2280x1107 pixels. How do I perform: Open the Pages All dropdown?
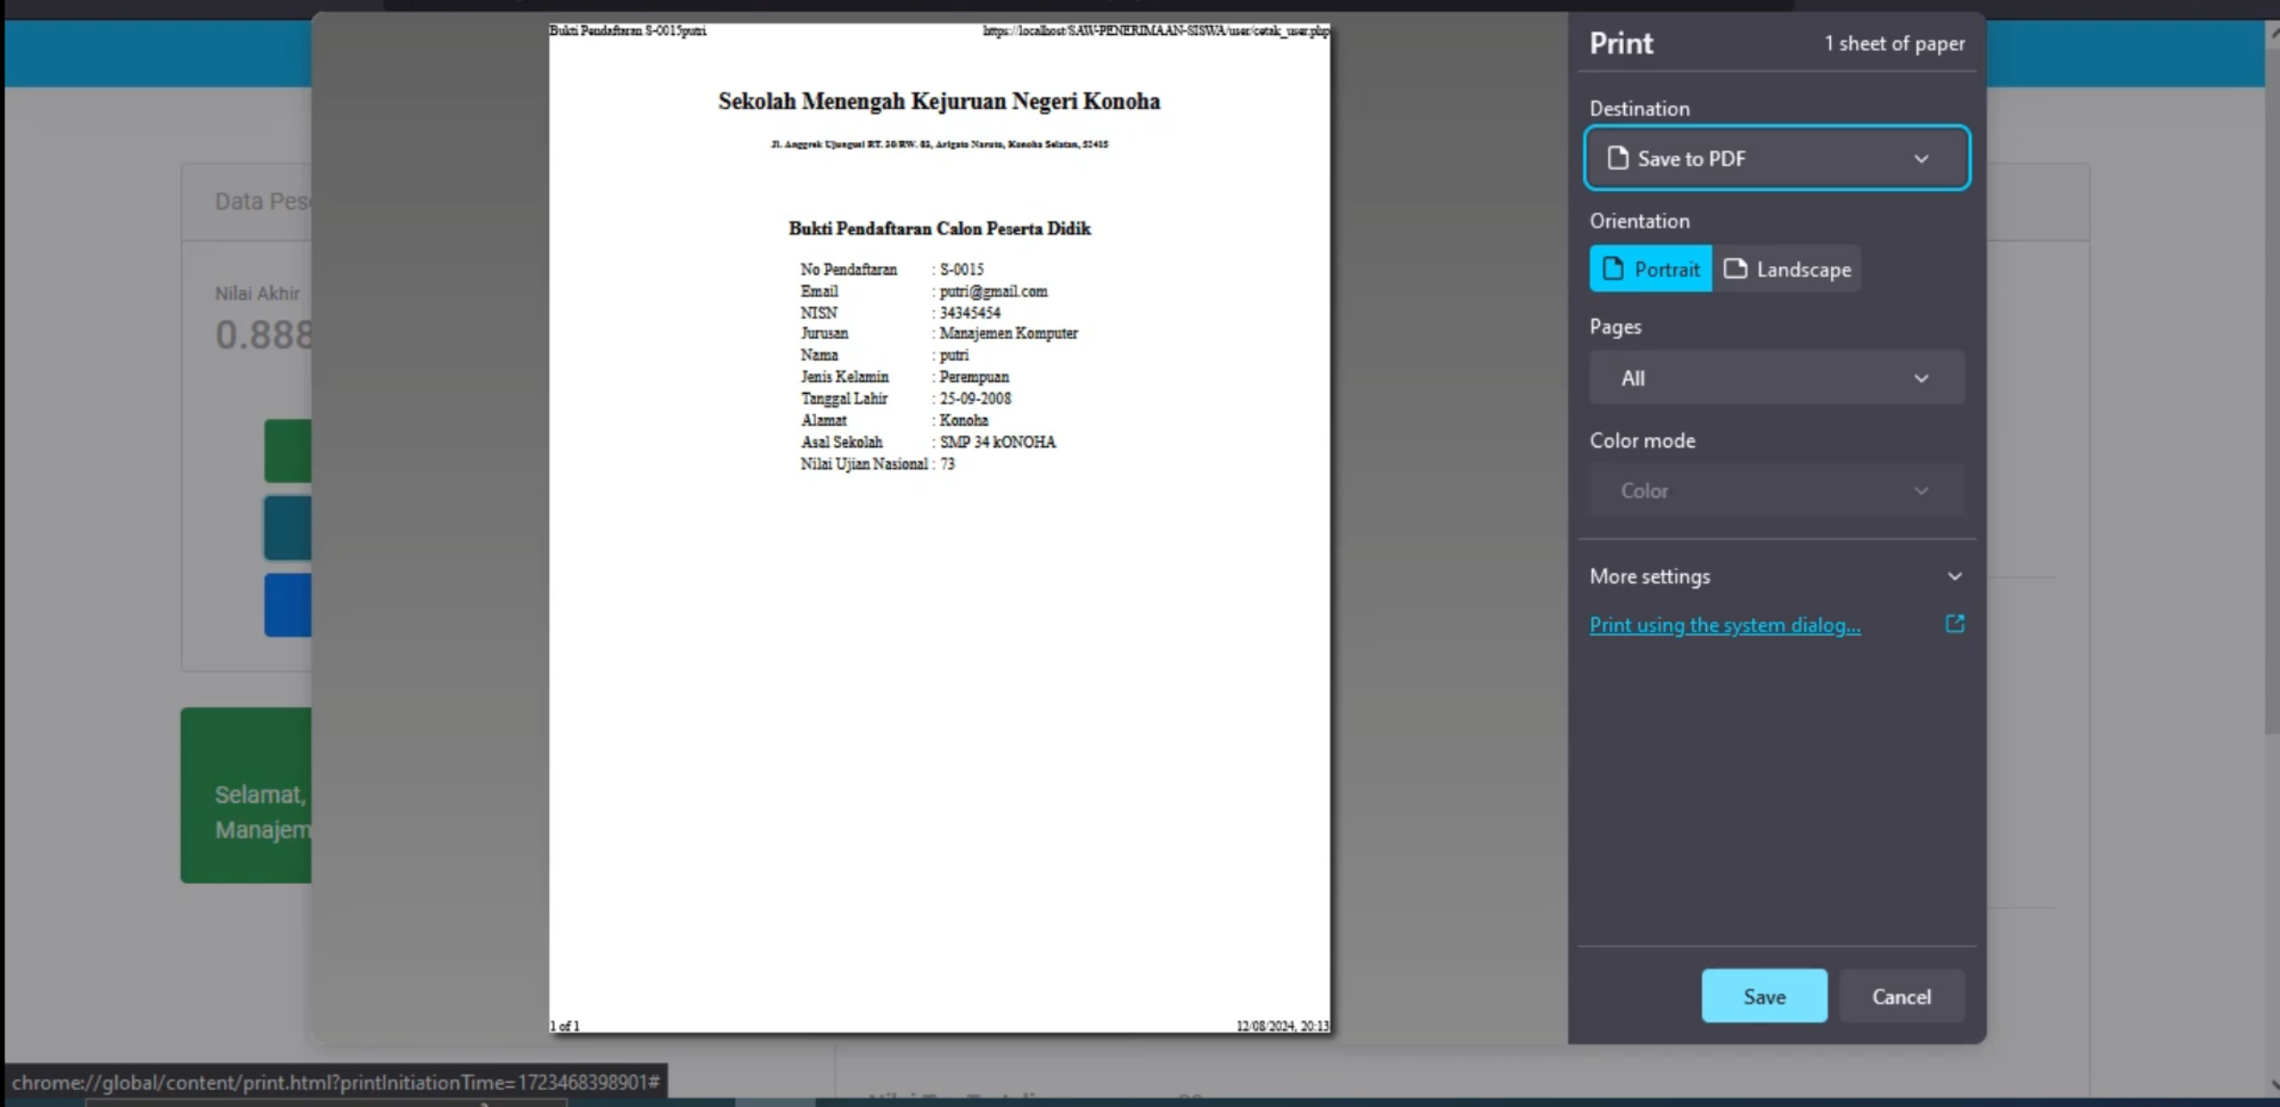click(x=1777, y=378)
